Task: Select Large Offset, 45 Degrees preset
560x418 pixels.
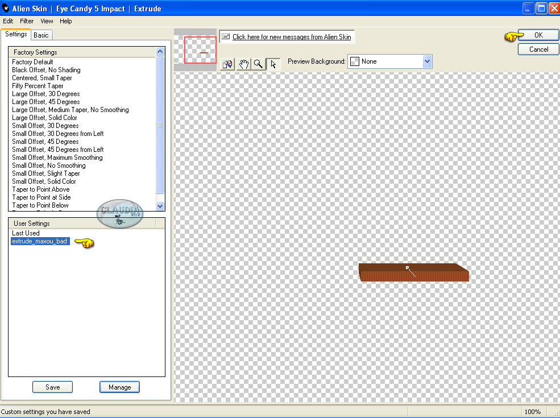Action: [x=45, y=102]
